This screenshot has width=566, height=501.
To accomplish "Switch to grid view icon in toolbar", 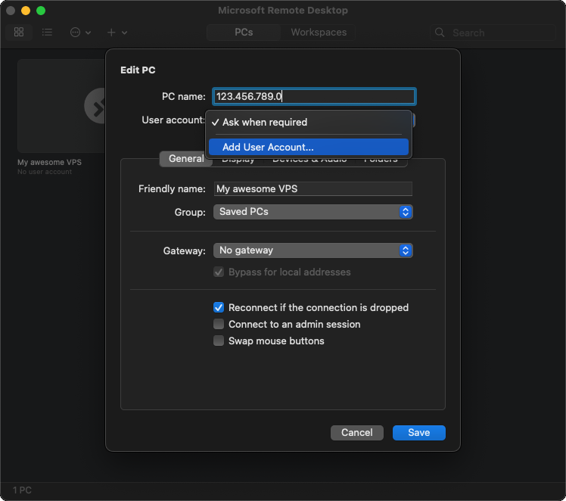I will coord(19,33).
